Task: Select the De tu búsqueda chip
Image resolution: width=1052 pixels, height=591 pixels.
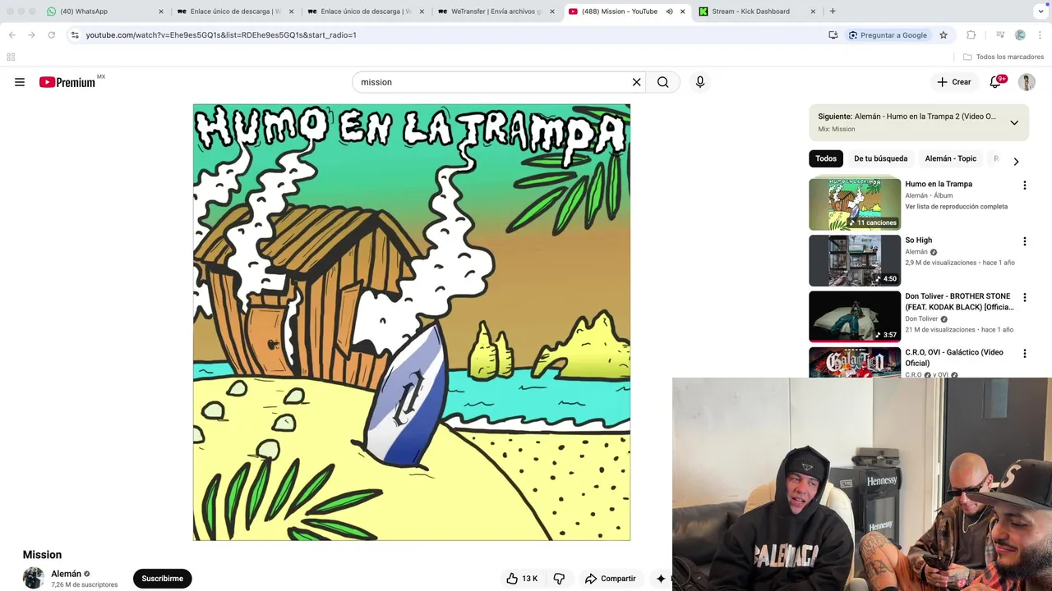Action: [x=880, y=158]
